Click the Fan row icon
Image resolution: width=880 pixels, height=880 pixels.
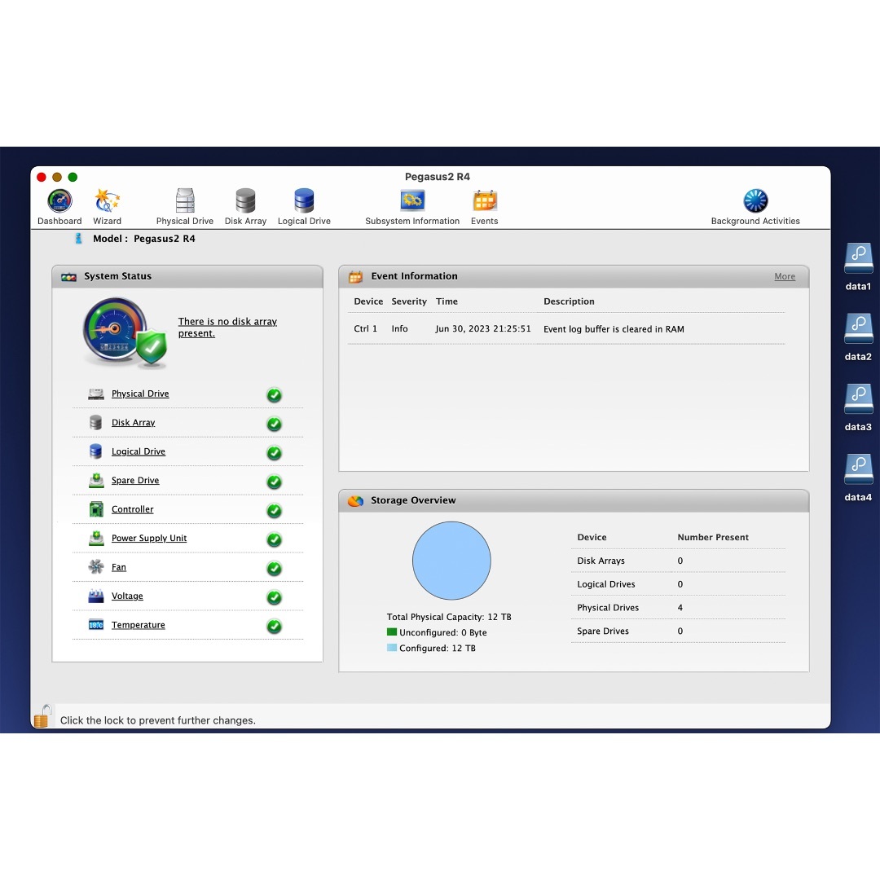pos(96,567)
